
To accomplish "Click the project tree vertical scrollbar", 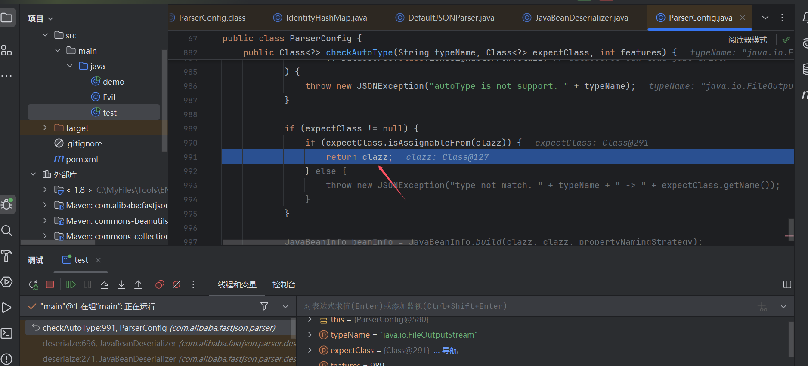I will (x=164, y=101).
